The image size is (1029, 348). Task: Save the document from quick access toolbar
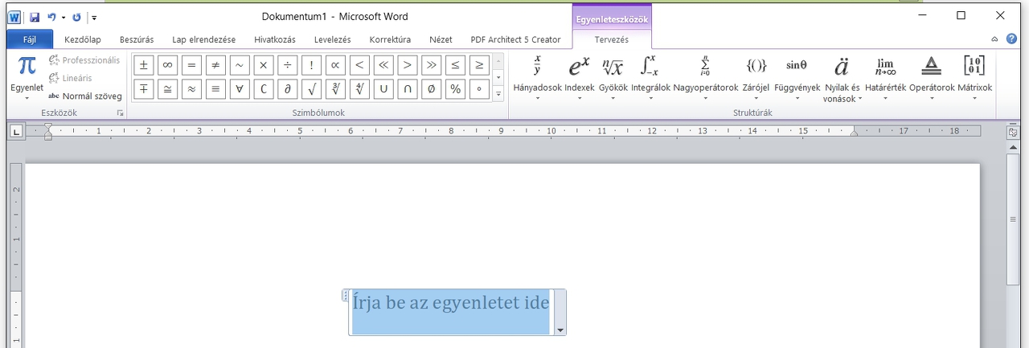tap(35, 17)
